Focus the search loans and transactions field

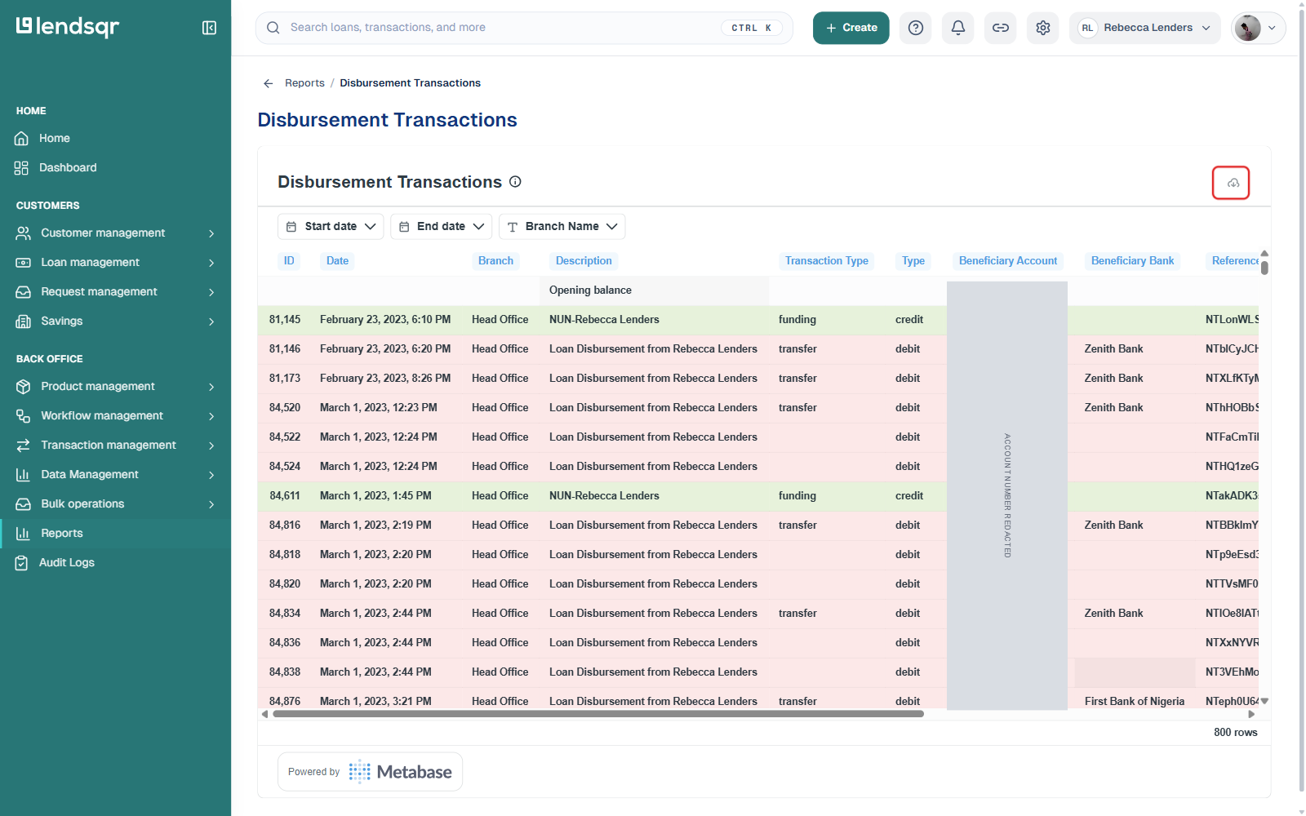click(x=524, y=28)
